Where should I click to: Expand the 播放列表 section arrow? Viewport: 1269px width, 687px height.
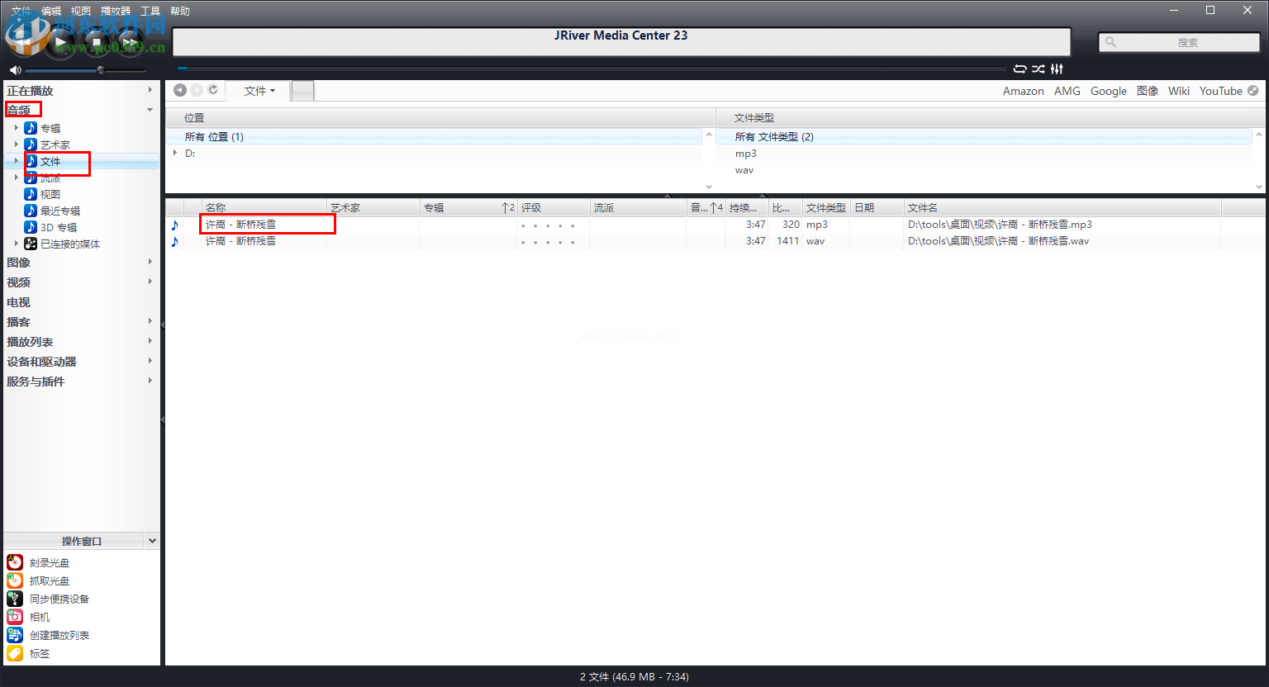[x=150, y=341]
